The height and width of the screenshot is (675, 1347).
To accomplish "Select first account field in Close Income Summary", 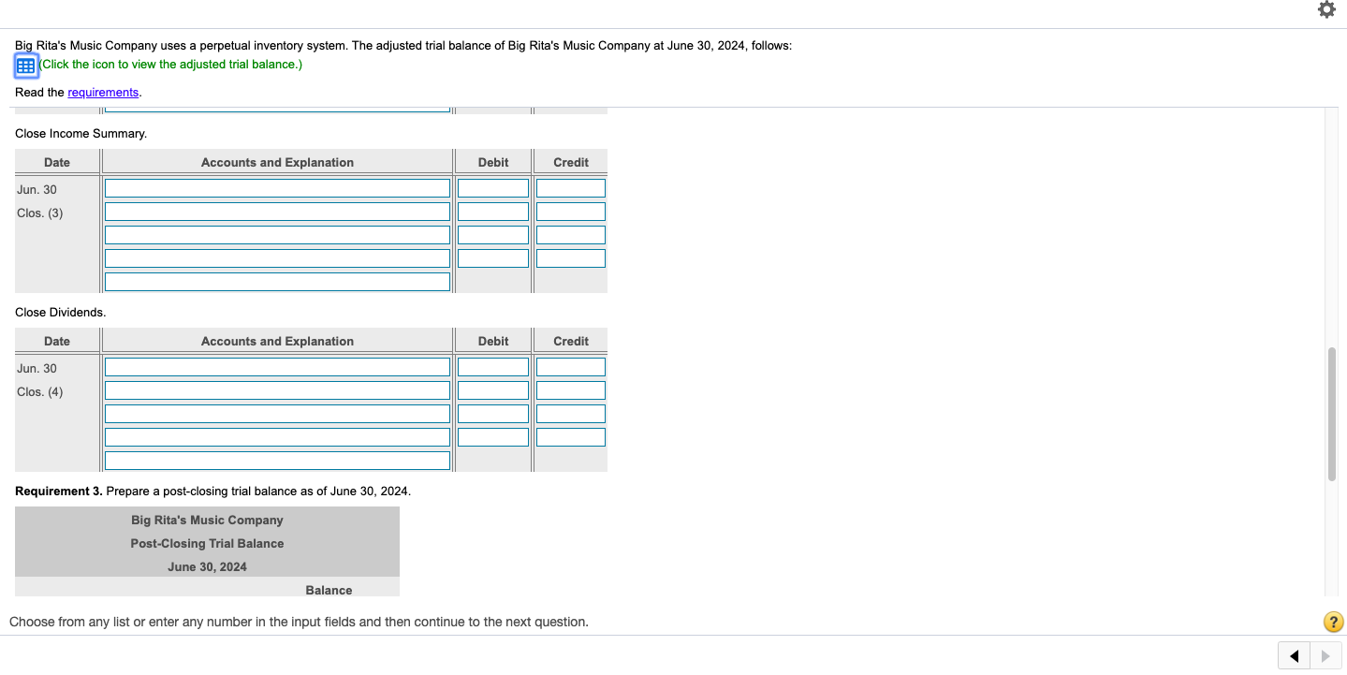I will (x=277, y=188).
